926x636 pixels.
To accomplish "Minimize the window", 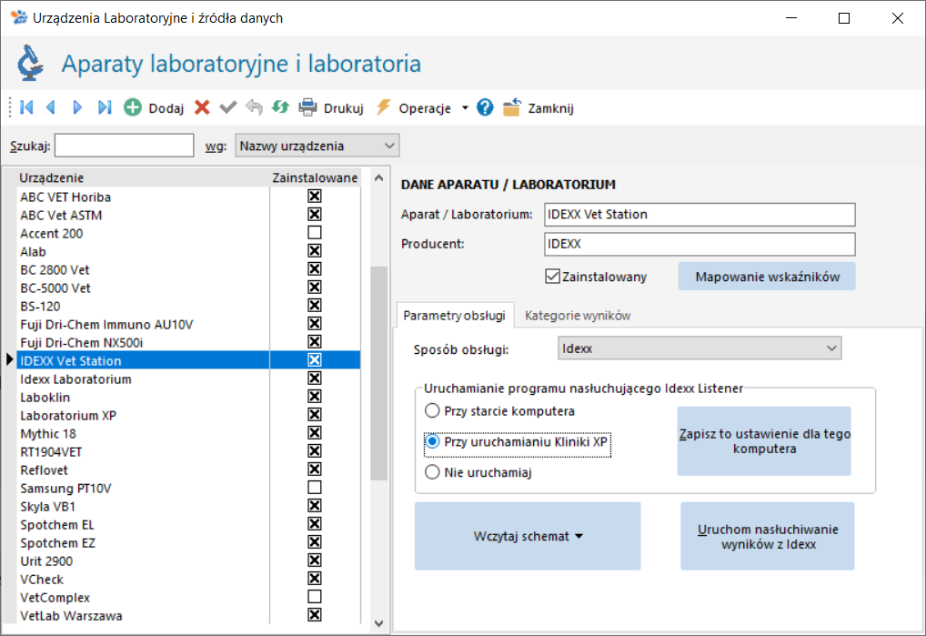I will (x=791, y=18).
